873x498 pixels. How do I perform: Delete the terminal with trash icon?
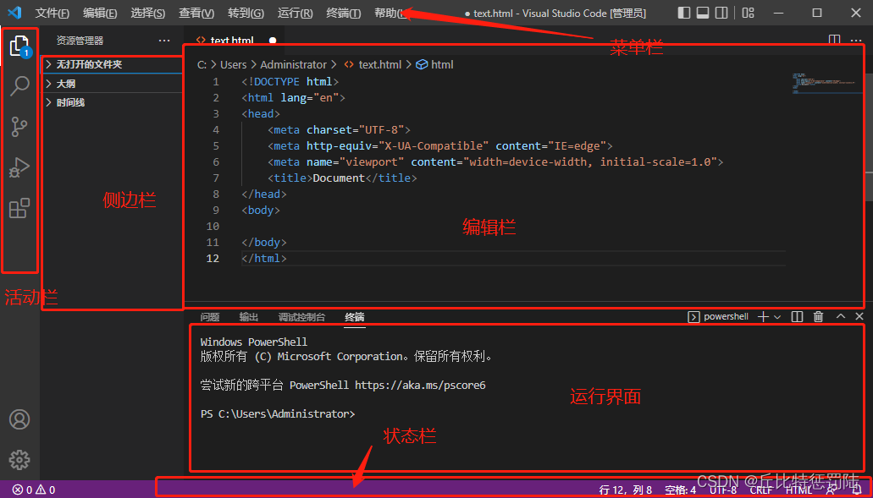click(x=818, y=317)
